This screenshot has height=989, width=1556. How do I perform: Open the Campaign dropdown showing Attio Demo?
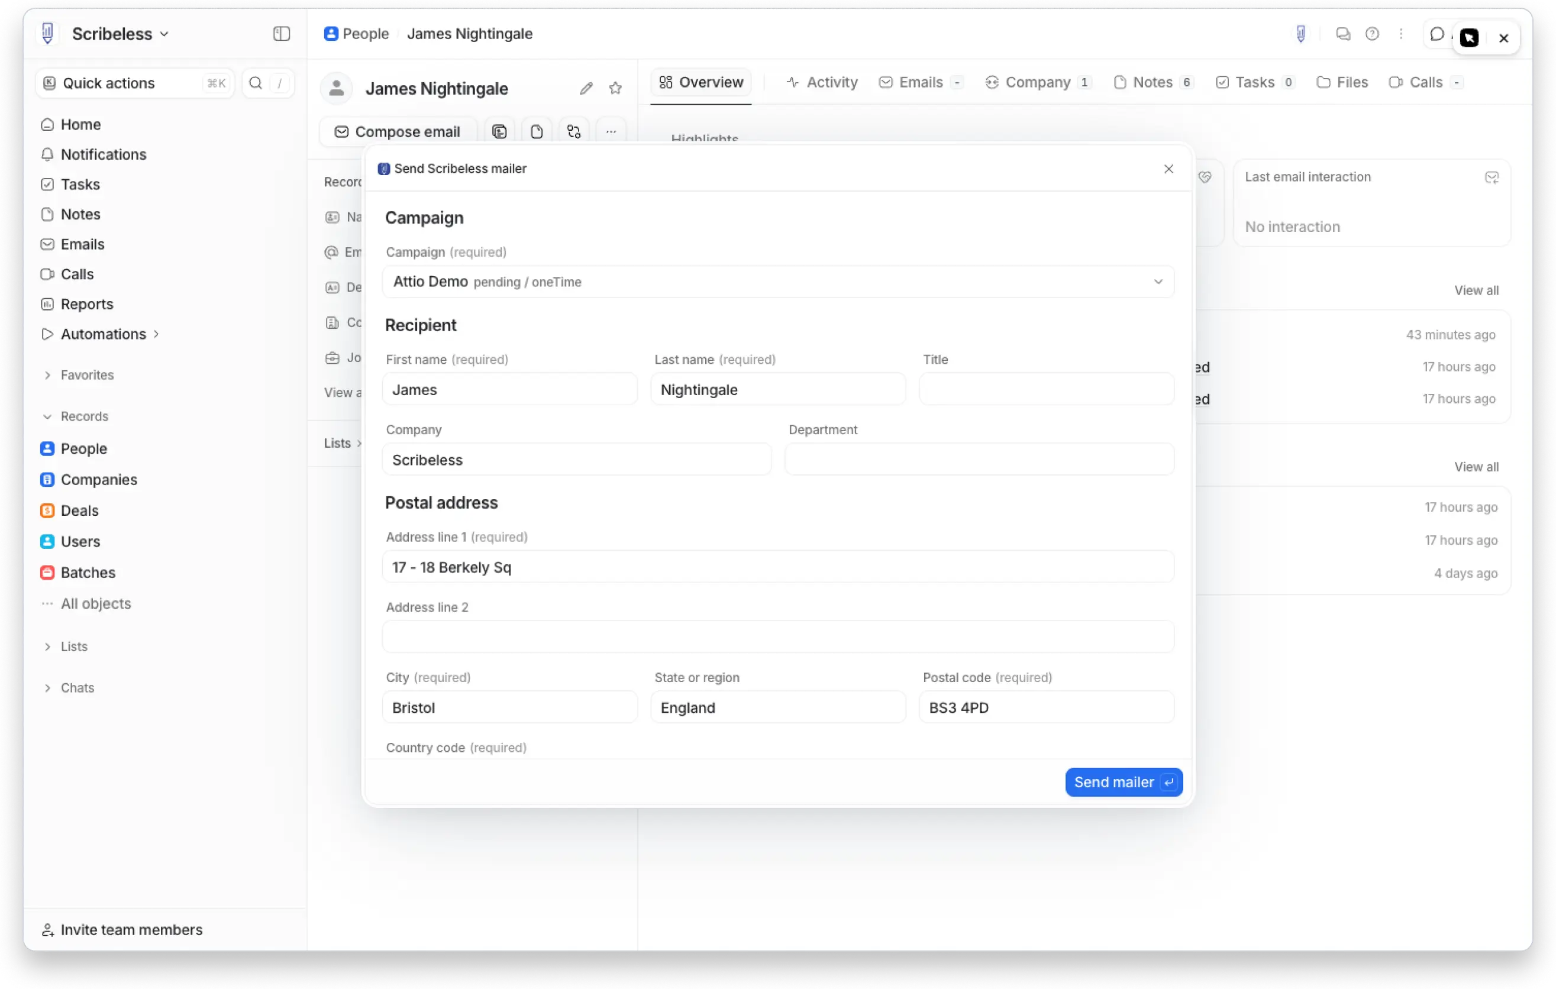coord(778,282)
